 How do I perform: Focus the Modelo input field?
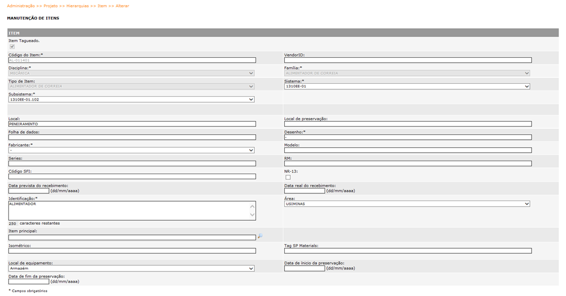pos(407,150)
